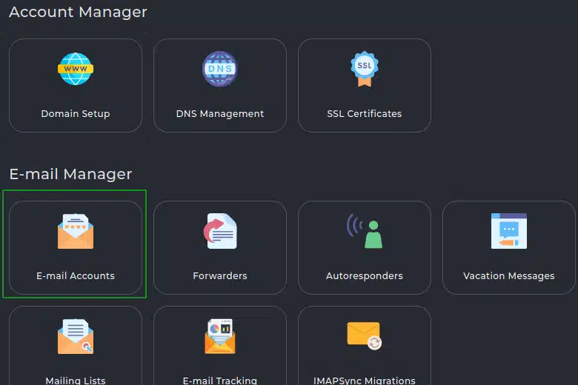Click the DNS Management globe icon
Image resolution: width=578 pixels, height=385 pixels.
pos(220,70)
